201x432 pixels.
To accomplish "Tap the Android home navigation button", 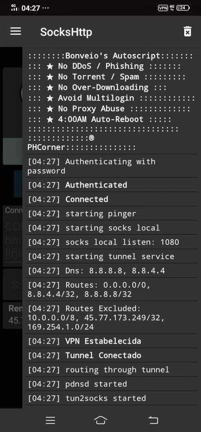I will (100, 420).
